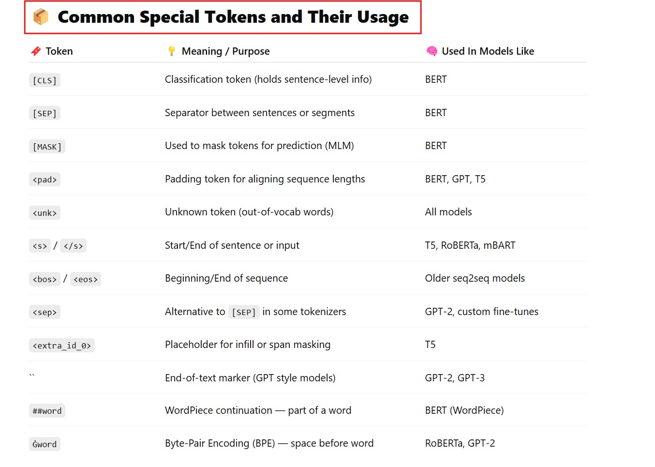Click the <unk> token chip
The height and width of the screenshot is (467, 655).
(45, 213)
